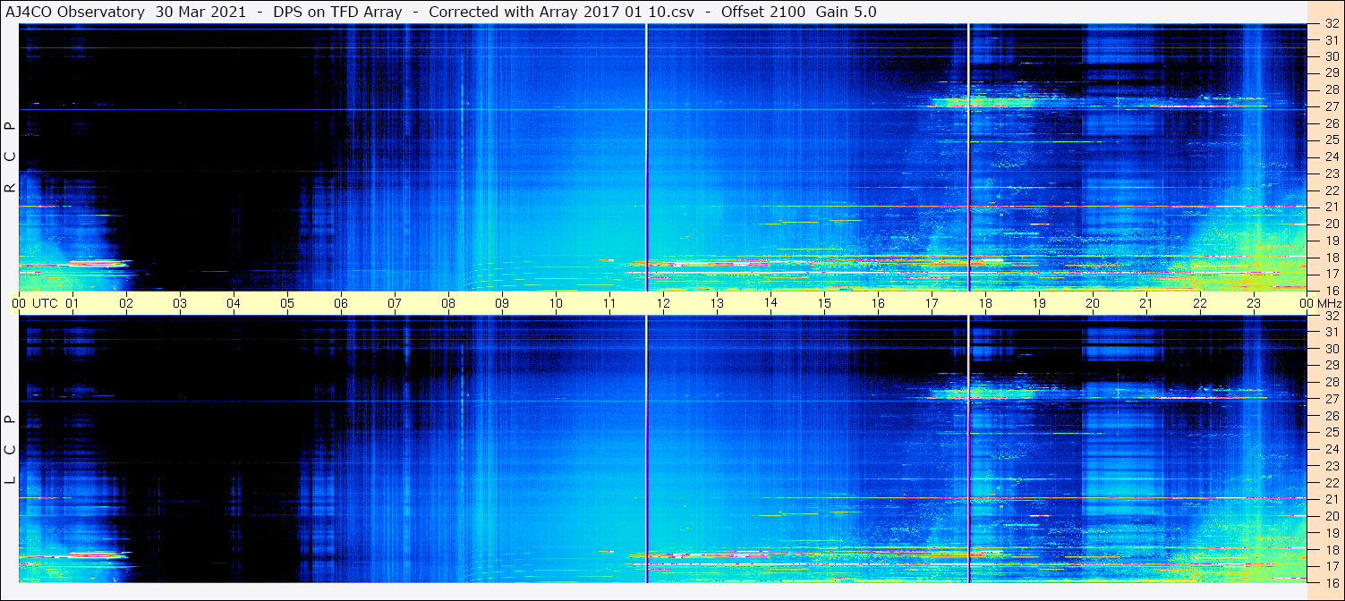
Task: Click the 16 MHz tick of RCP panel
Action: pyautogui.click(x=1331, y=290)
